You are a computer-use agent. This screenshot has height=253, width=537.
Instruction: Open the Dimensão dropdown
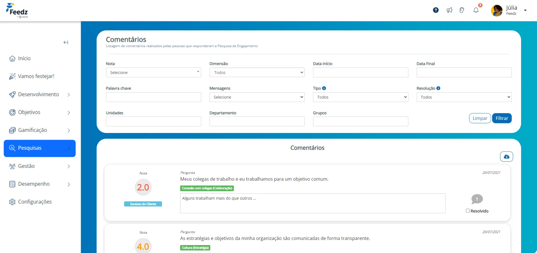coord(257,72)
